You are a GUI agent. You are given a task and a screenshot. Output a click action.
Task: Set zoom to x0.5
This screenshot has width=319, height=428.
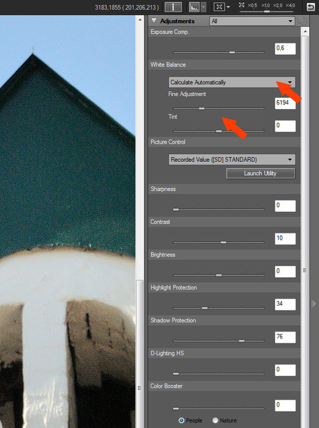252,5
